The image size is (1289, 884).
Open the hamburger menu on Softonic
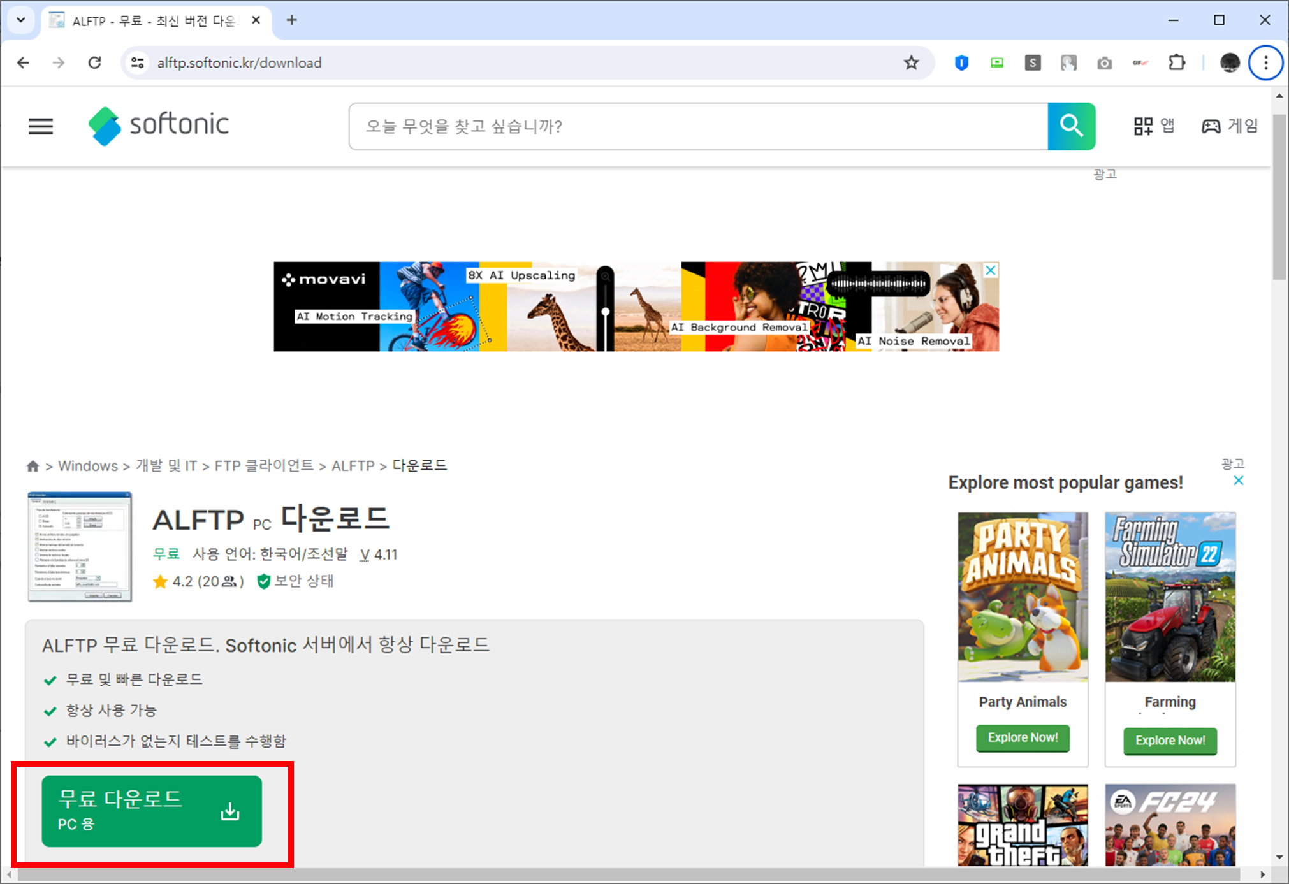point(41,126)
